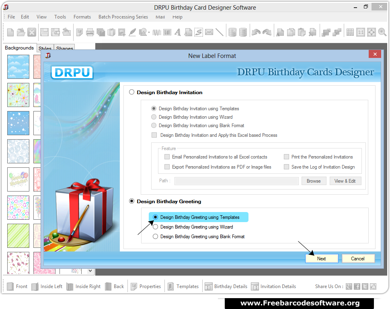Viewport: 390px width, 309px height.
Task: Expand the shapes tool dropdown arrow
Action: click(x=149, y=32)
